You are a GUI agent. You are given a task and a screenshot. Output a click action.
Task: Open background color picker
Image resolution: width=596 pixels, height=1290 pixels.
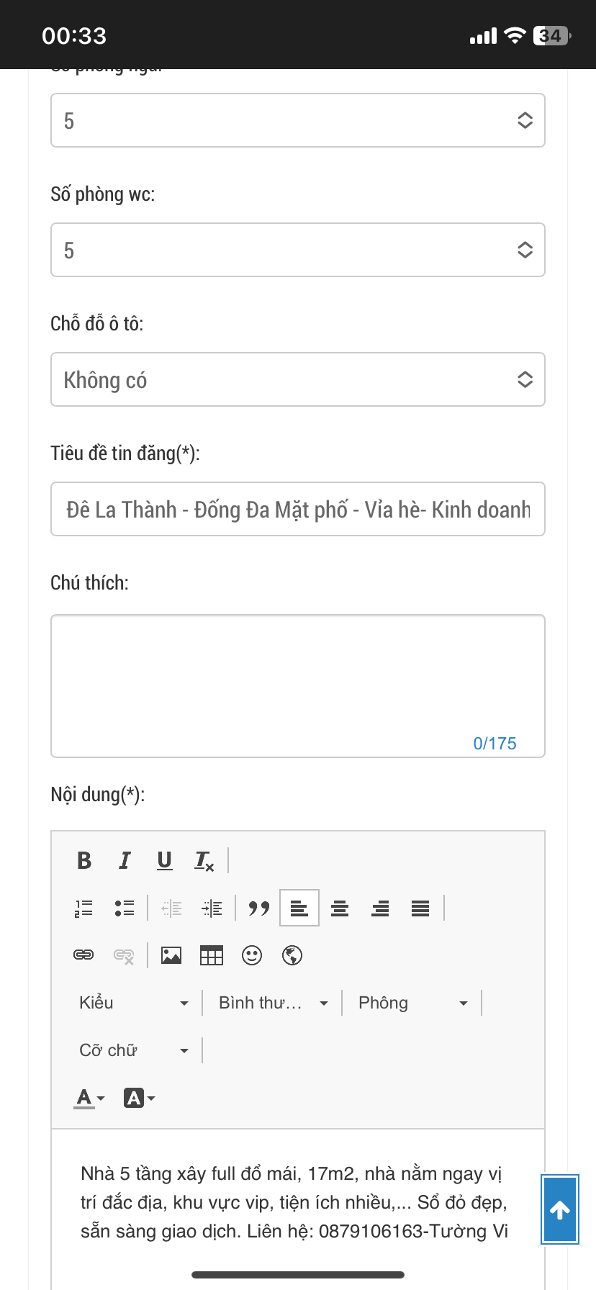point(140,1098)
